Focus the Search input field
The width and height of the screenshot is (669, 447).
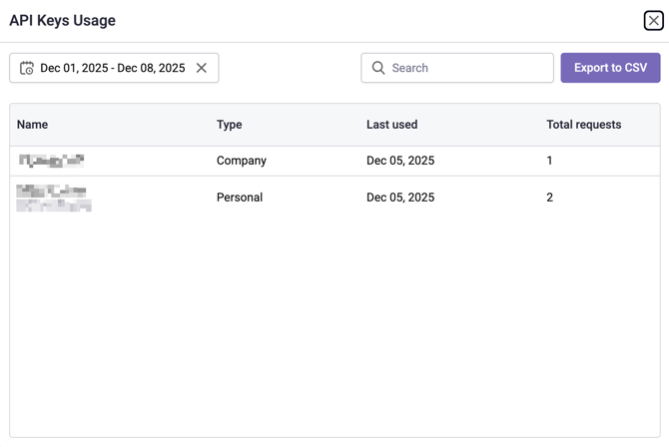(x=467, y=68)
